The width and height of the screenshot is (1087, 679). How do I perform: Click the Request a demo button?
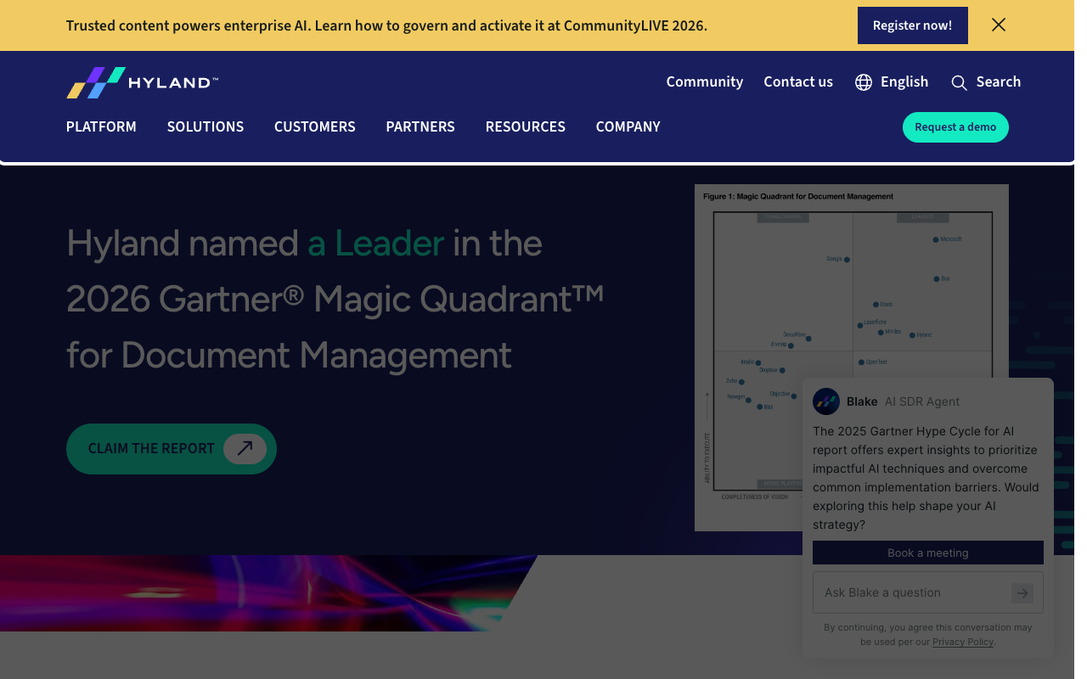click(955, 127)
